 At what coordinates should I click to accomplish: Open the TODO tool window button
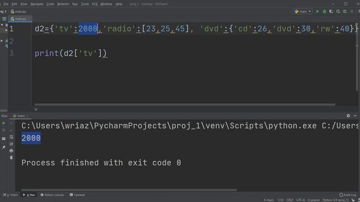[x=10, y=195]
